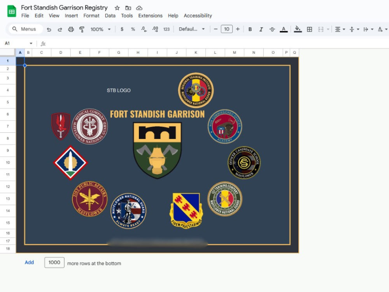
Task: Toggle strikethrough formatting
Action: (x=272, y=29)
